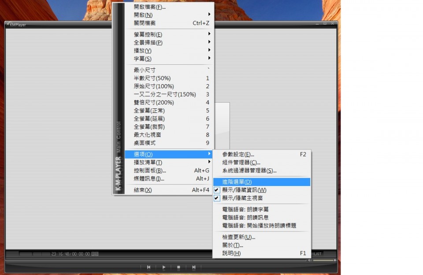Select 原始尺寸(100%) size option

[154, 86]
